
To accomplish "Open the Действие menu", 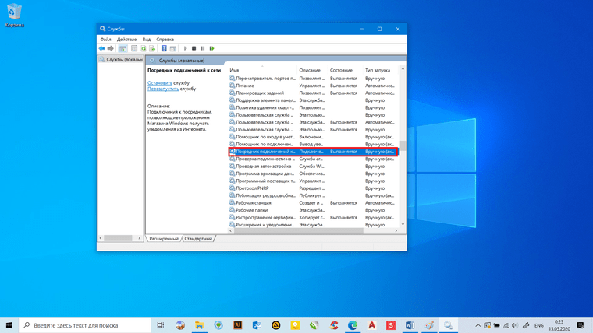I will 126,39.
